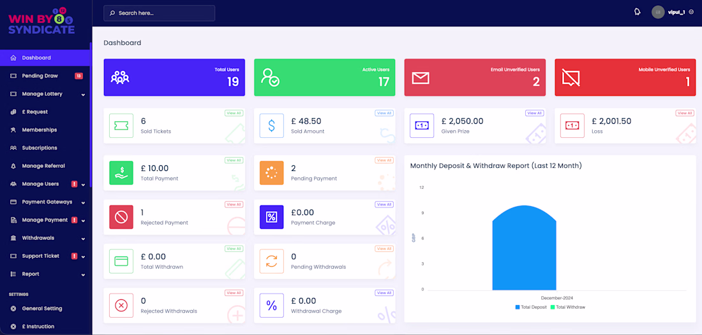Image resolution: width=702 pixels, height=335 pixels.
Task: Click the sidebar vertical scrollbar
Action: click(91, 115)
